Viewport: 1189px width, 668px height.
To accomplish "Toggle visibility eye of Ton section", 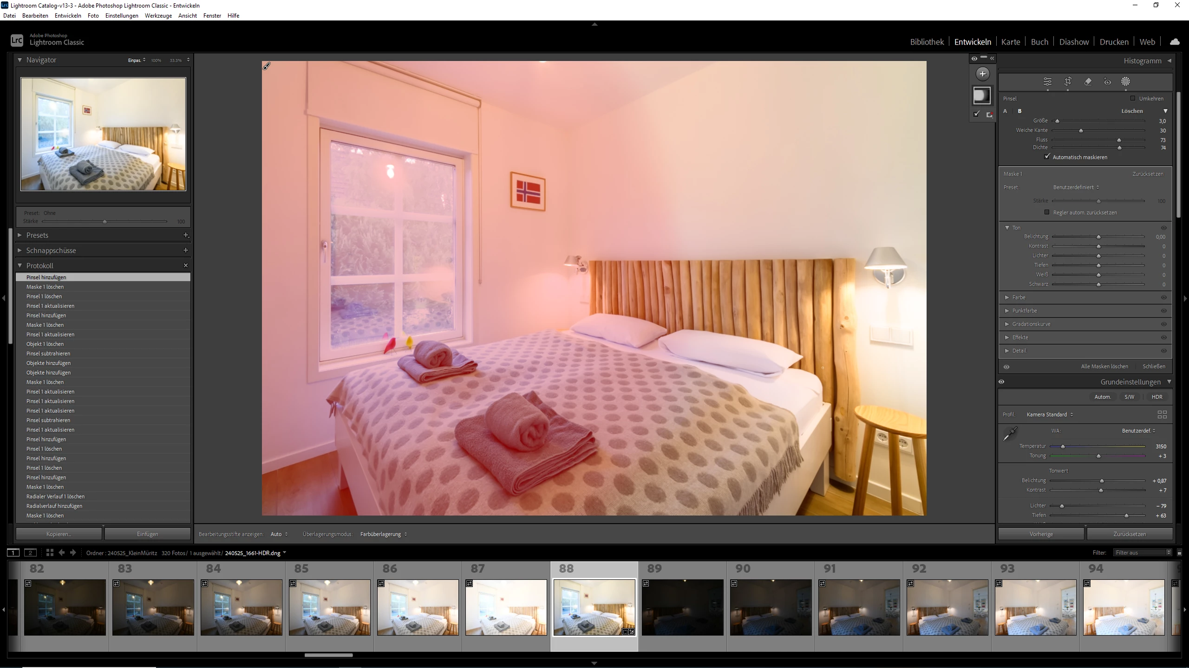I will click(1164, 228).
